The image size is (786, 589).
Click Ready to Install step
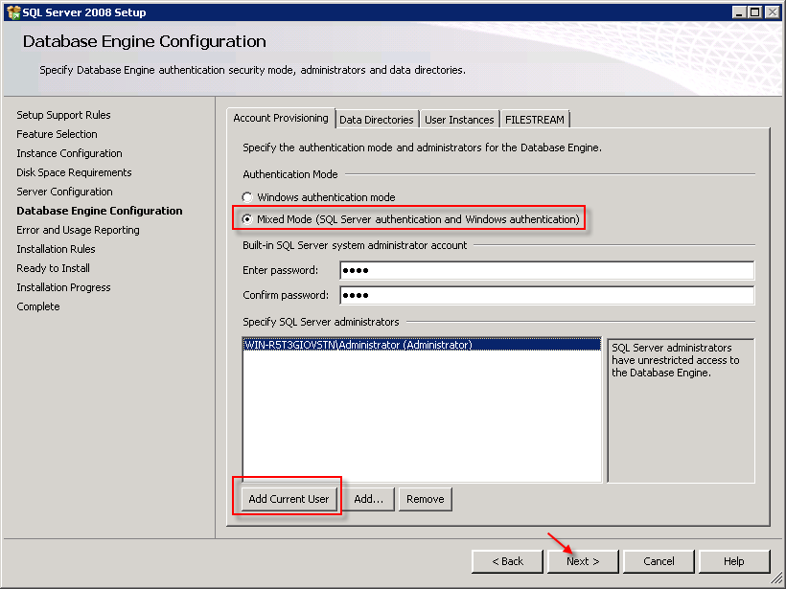[53, 268]
